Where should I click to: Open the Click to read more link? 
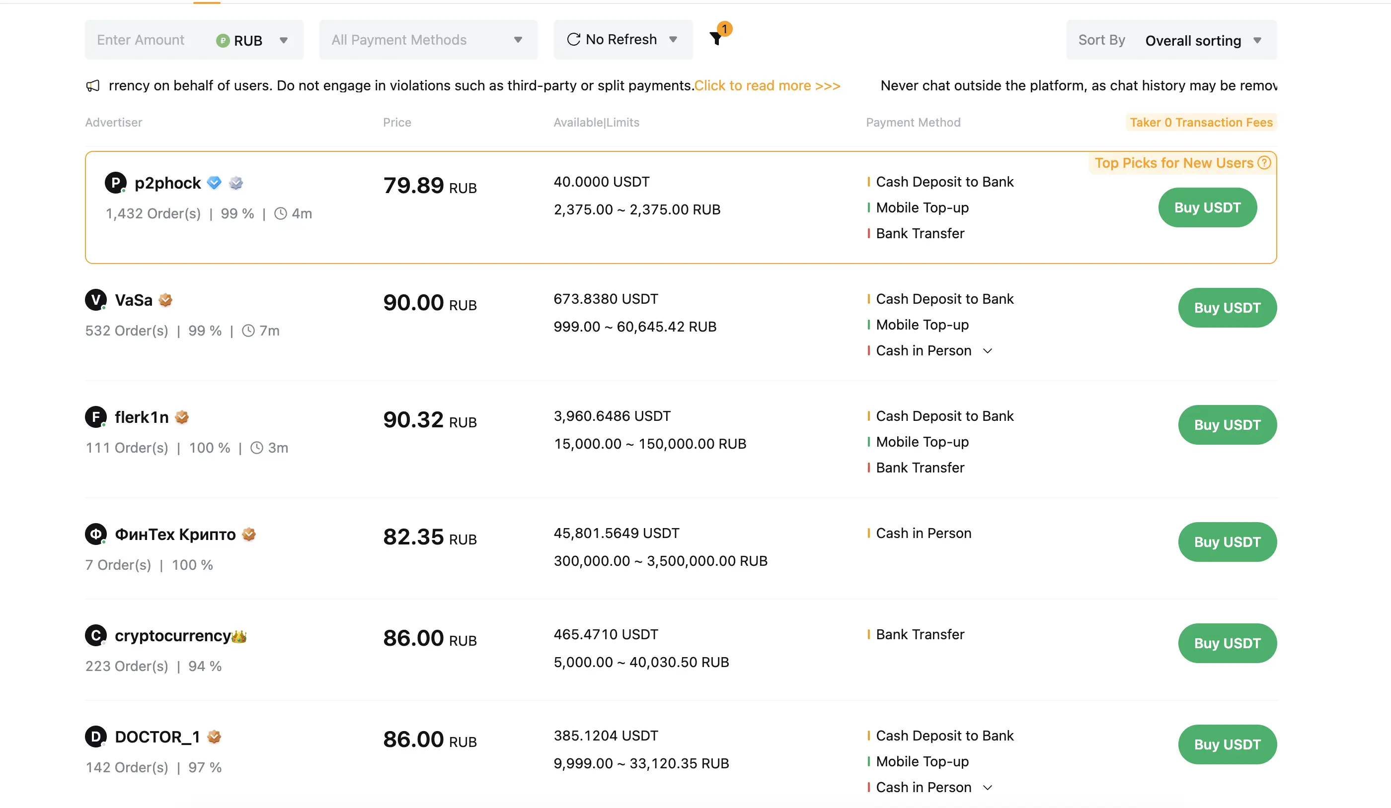click(x=767, y=85)
